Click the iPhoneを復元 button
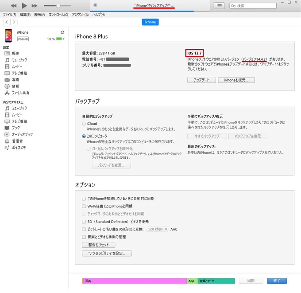The image size is (301, 293). click(236, 80)
